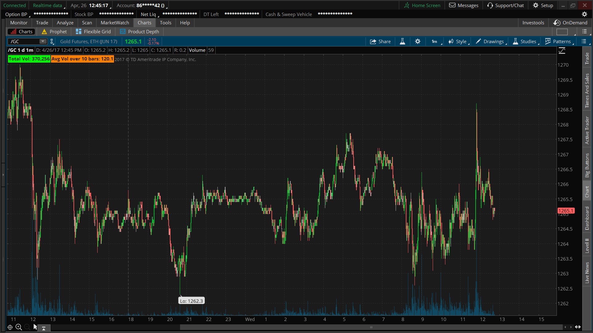Open the Product Depth subtab
This screenshot has width=593, height=333.
pyautogui.click(x=140, y=32)
